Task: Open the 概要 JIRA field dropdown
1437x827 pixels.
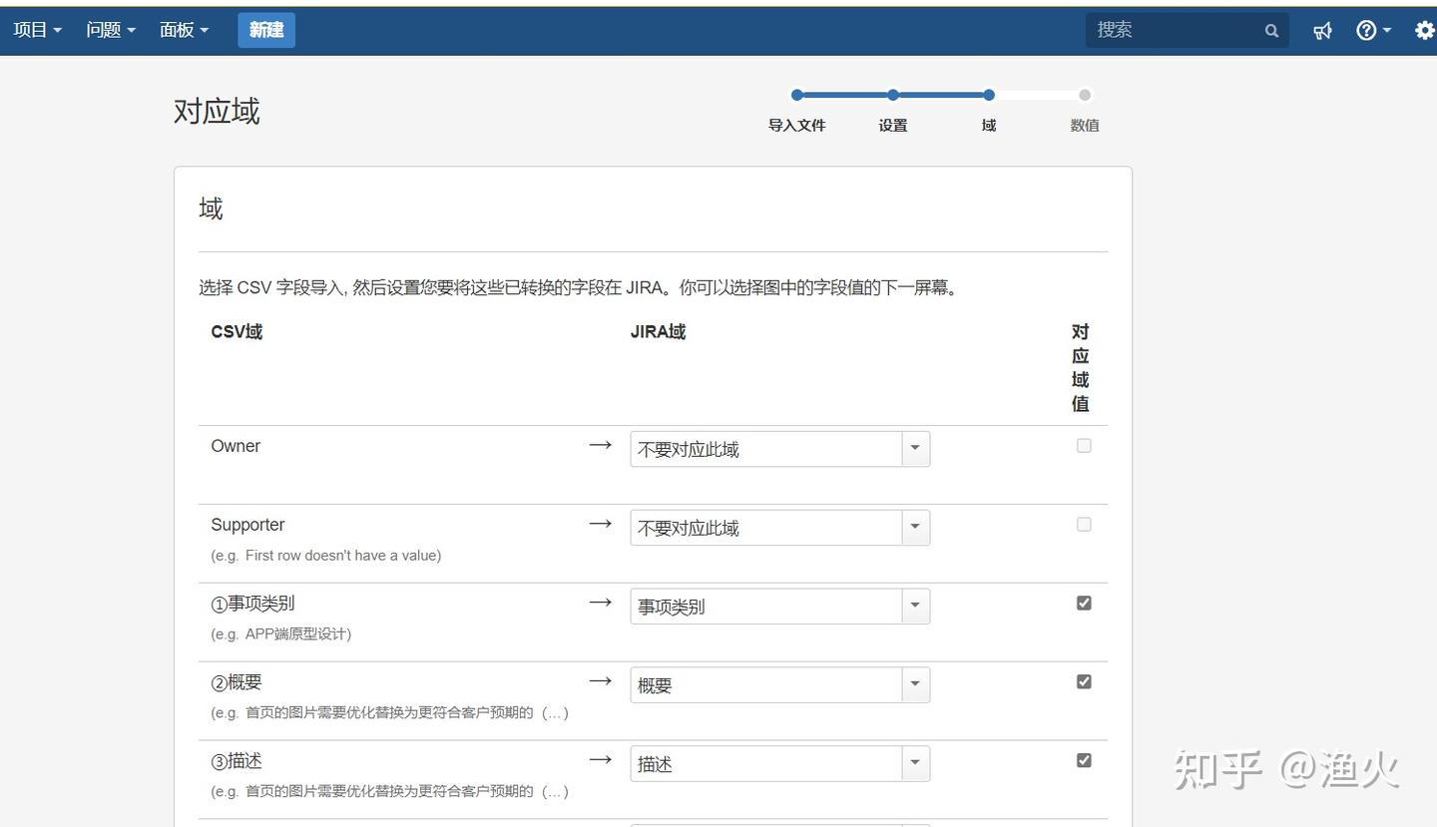Action: (915, 685)
